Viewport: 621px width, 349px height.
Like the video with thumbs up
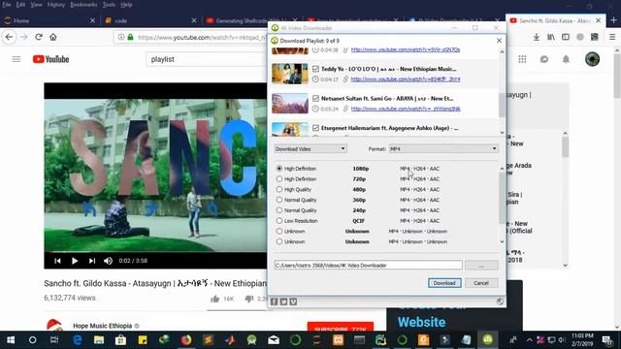click(x=215, y=299)
